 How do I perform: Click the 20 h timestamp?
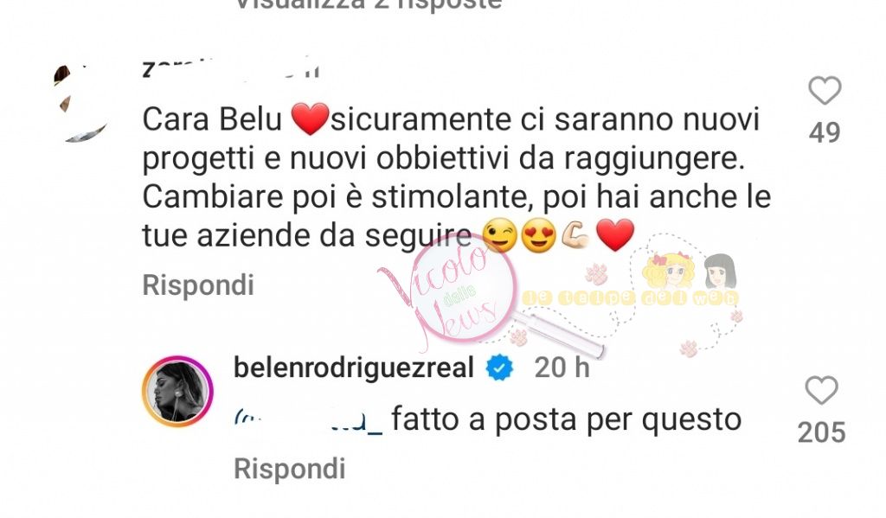point(562,368)
